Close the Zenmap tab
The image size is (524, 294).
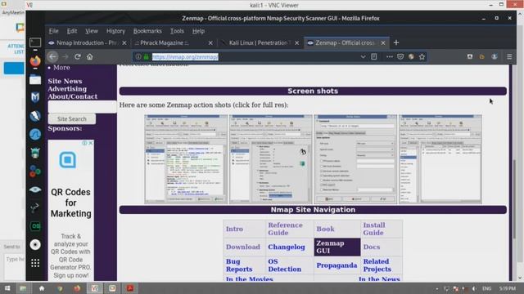[x=383, y=42]
